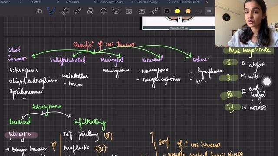This screenshot has width=278, height=156.
Task: Toggle the zoom window tool icon
Action: tap(39, 11)
